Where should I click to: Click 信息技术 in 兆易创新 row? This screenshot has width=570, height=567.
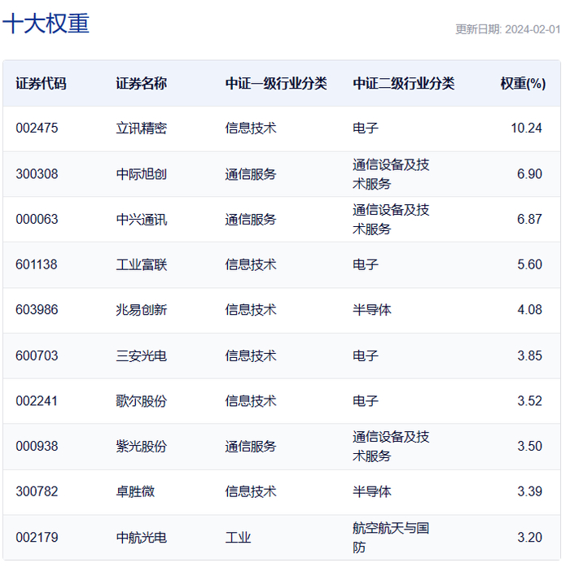click(x=251, y=310)
